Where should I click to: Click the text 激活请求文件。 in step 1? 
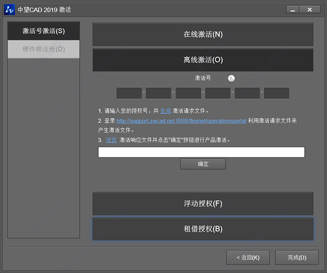(x=191, y=111)
